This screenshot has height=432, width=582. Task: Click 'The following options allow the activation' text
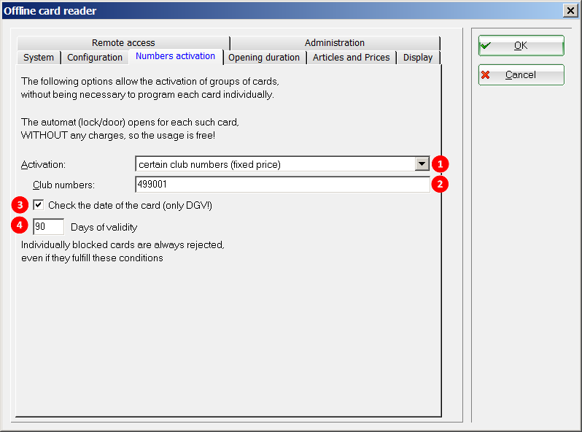(x=150, y=81)
